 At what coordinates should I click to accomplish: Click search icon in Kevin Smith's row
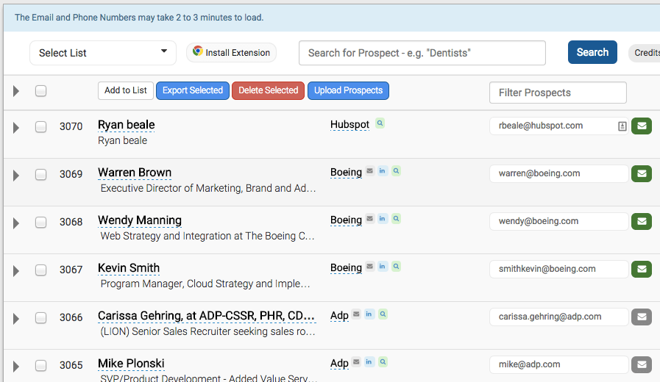pyautogui.click(x=396, y=267)
